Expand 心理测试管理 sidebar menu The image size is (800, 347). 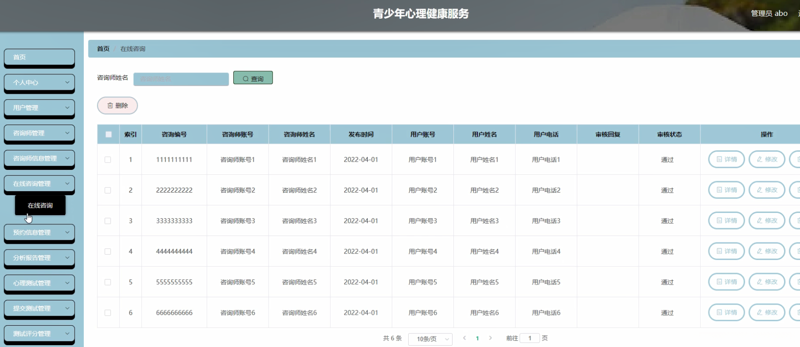39,283
